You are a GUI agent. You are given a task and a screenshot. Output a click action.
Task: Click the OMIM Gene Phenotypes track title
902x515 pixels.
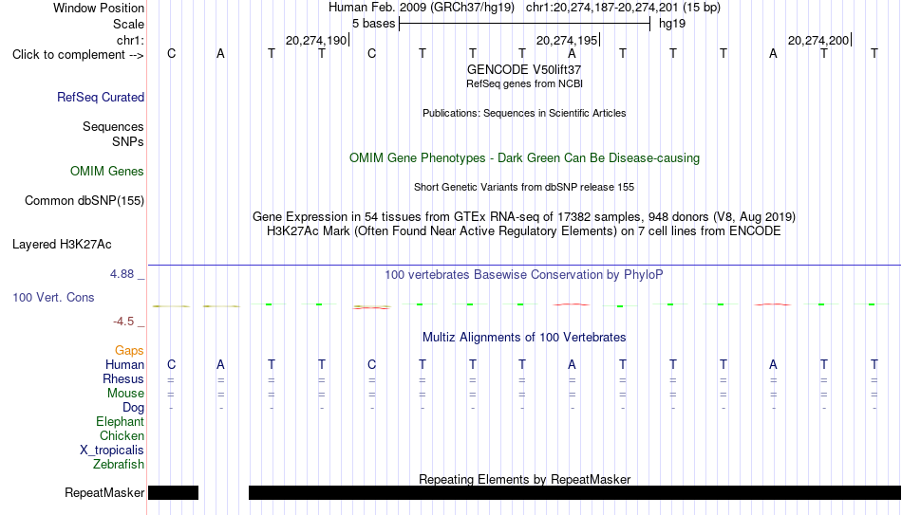(x=525, y=158)
